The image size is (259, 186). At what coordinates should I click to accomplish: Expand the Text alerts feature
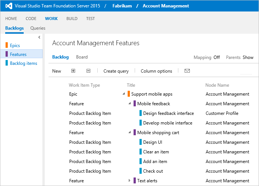[129, 180]
